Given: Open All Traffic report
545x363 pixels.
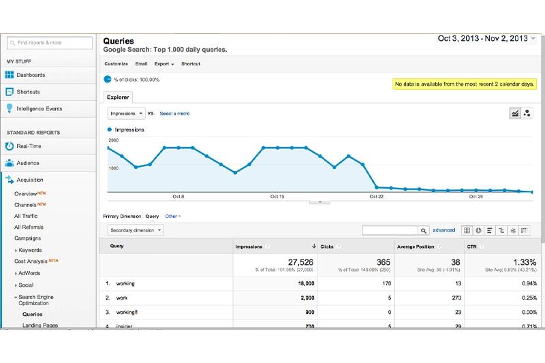Looking at the screenshot, I should pyautogui.click(x=26, y=216).
